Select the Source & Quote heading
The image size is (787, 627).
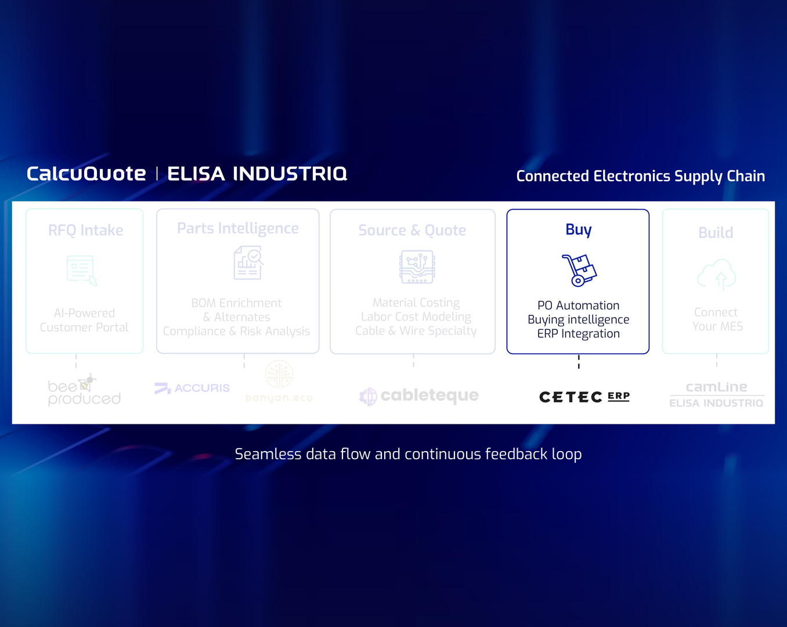pyautogui.click(x=412, y=230)
